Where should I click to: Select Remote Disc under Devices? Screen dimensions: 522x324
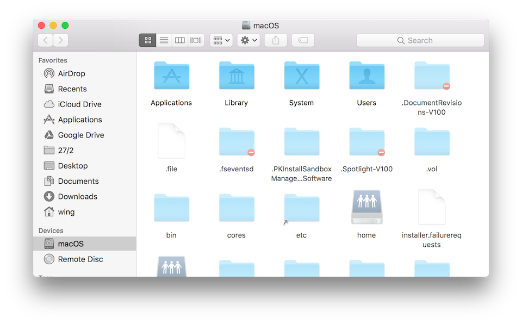(x=80, y=259)
